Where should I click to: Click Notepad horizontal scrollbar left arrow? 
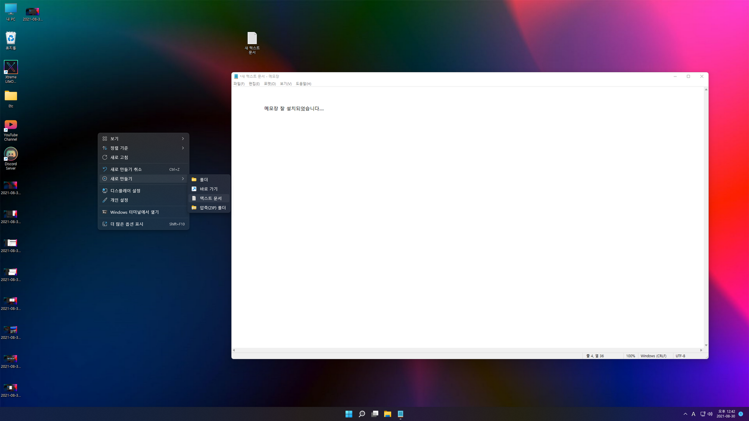coord(234,350)
